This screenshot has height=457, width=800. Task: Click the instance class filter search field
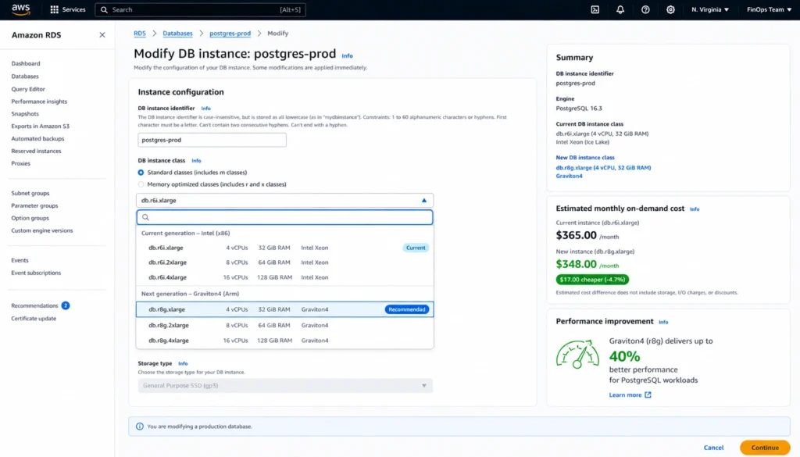tap(284, 217)
